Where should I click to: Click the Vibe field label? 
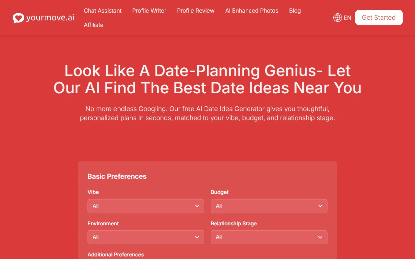[x=93, y=192]
